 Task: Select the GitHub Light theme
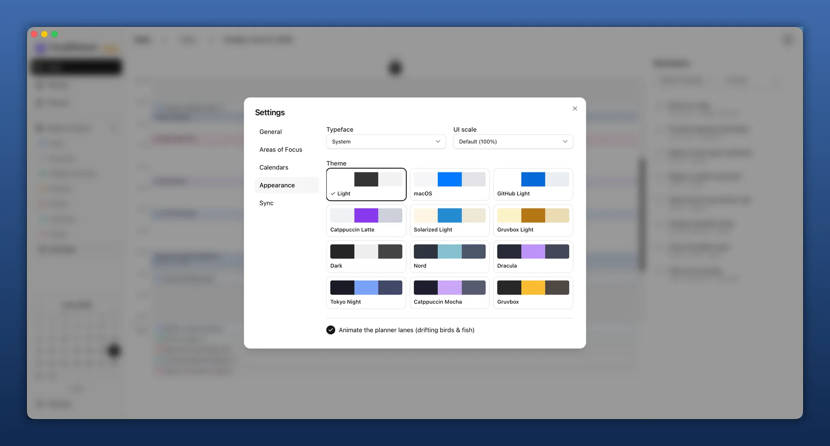(533, 184)
